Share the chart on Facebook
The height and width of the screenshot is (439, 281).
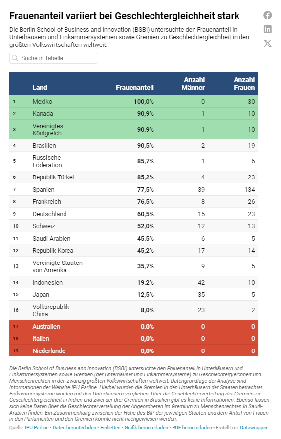pos(268,15)
